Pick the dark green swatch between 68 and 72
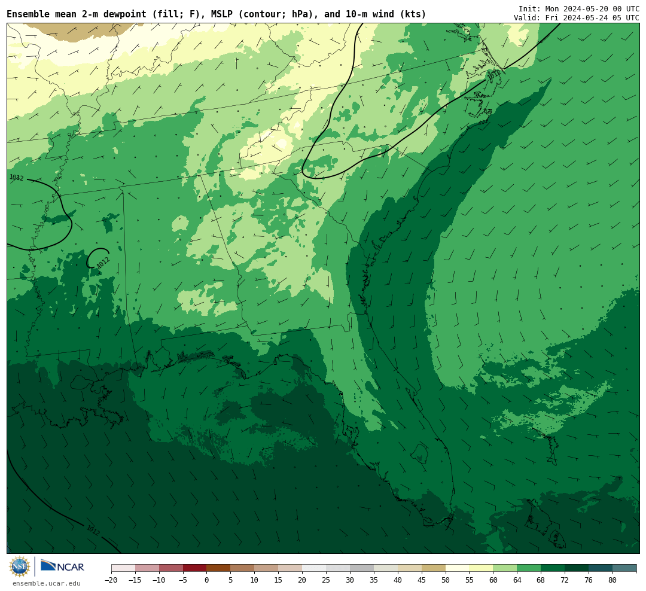Viewport: 646px width, 591px height. (x=553, y=568)
